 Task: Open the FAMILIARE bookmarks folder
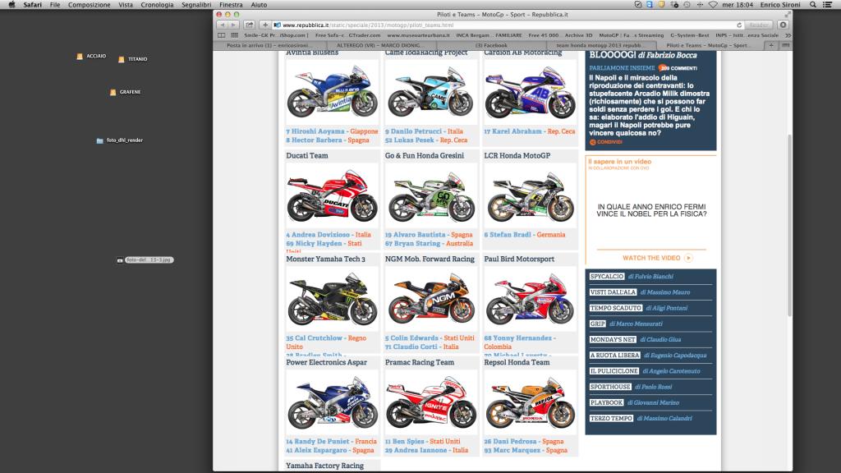[508, 35]
